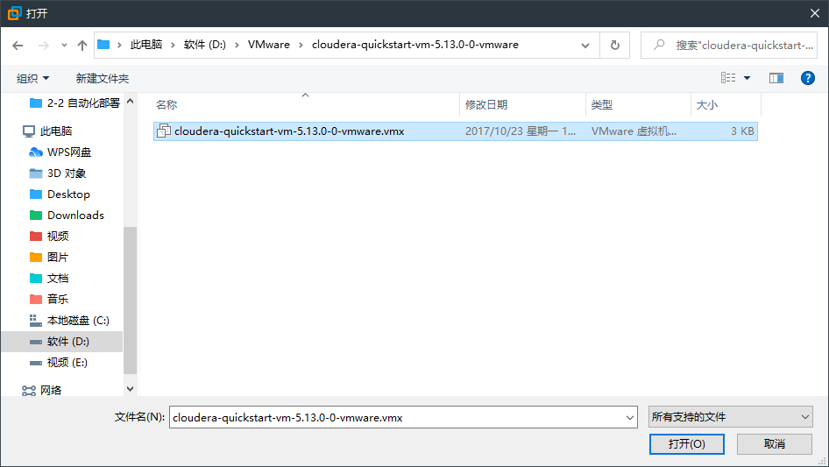The width and height of the screenshot is (829, 467).
Task: Click the folder icon in address bar
Action: coord(103,45)
